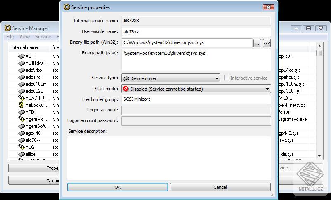Click the Disabled red stop icon in Start mode

click(125, 89)
